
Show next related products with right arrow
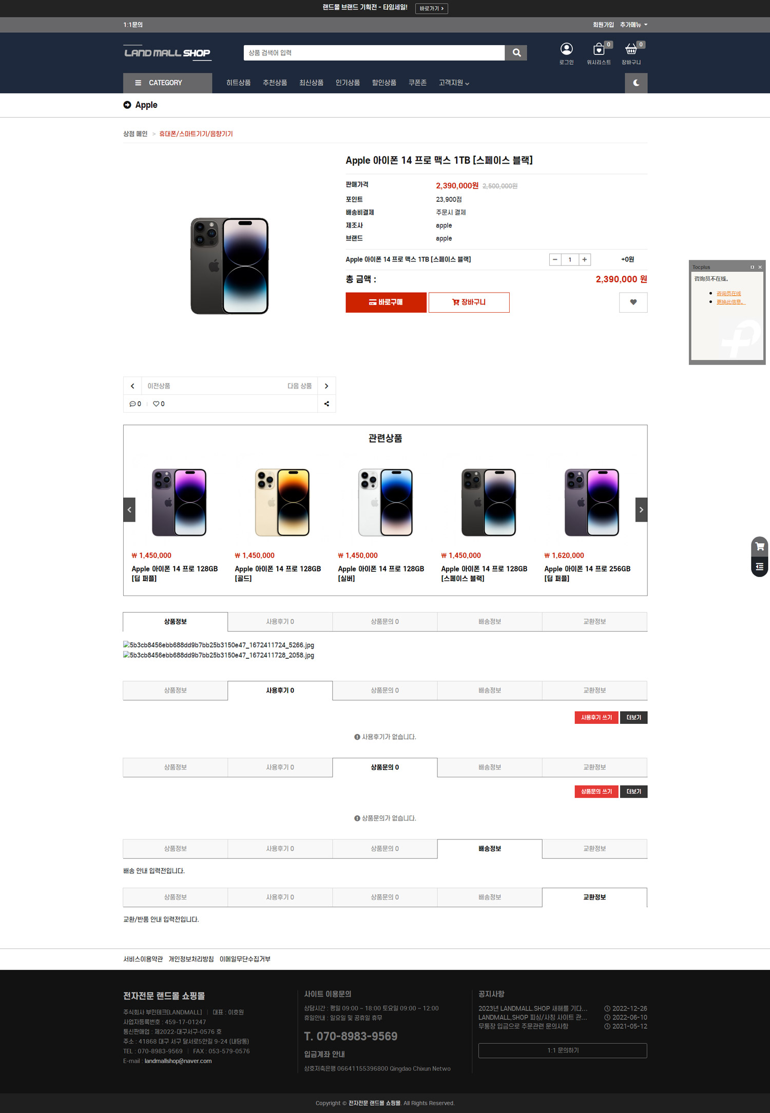tap(641, 510)
